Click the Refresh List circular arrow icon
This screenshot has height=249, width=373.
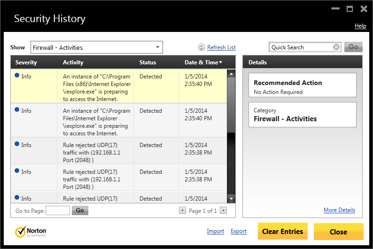point(201,47)
